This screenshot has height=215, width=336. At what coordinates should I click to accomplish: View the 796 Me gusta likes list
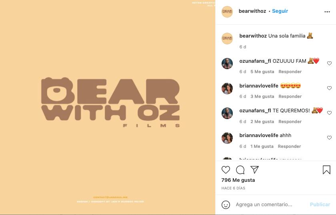[x=238, y=180]
